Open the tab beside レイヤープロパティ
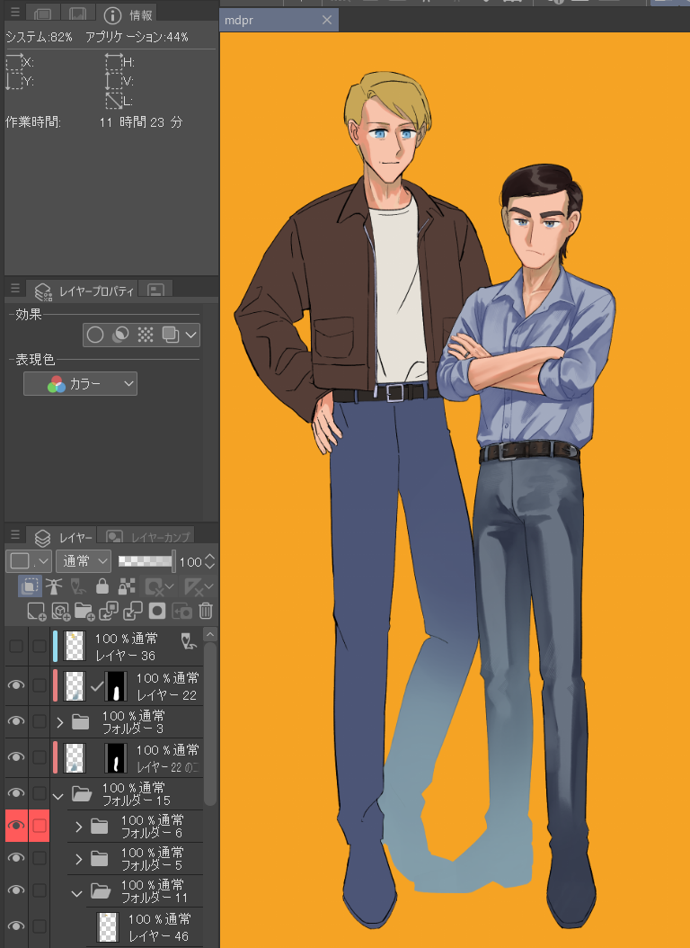The height and width of the screenshot is (948, 690). (155, 291)
